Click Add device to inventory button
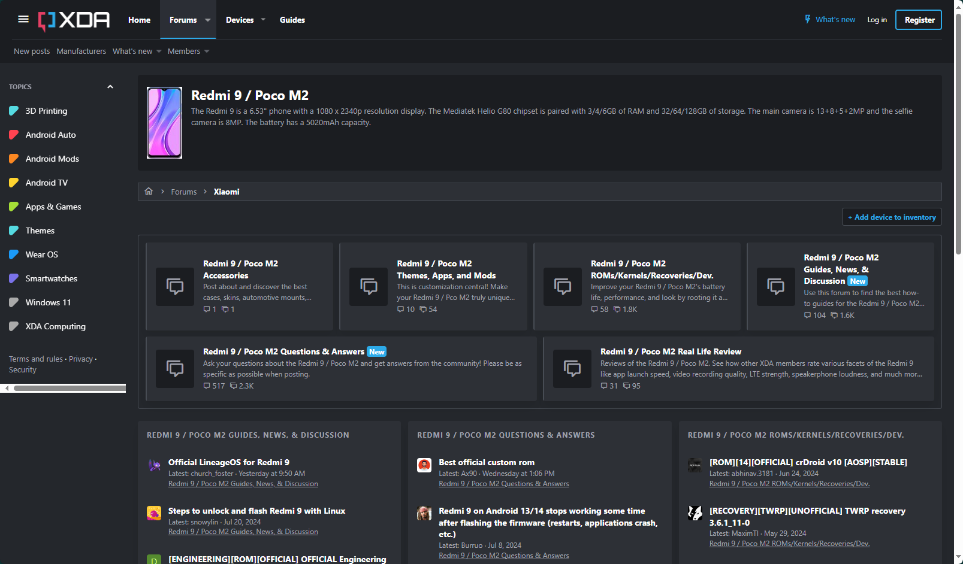 (891, 217)
